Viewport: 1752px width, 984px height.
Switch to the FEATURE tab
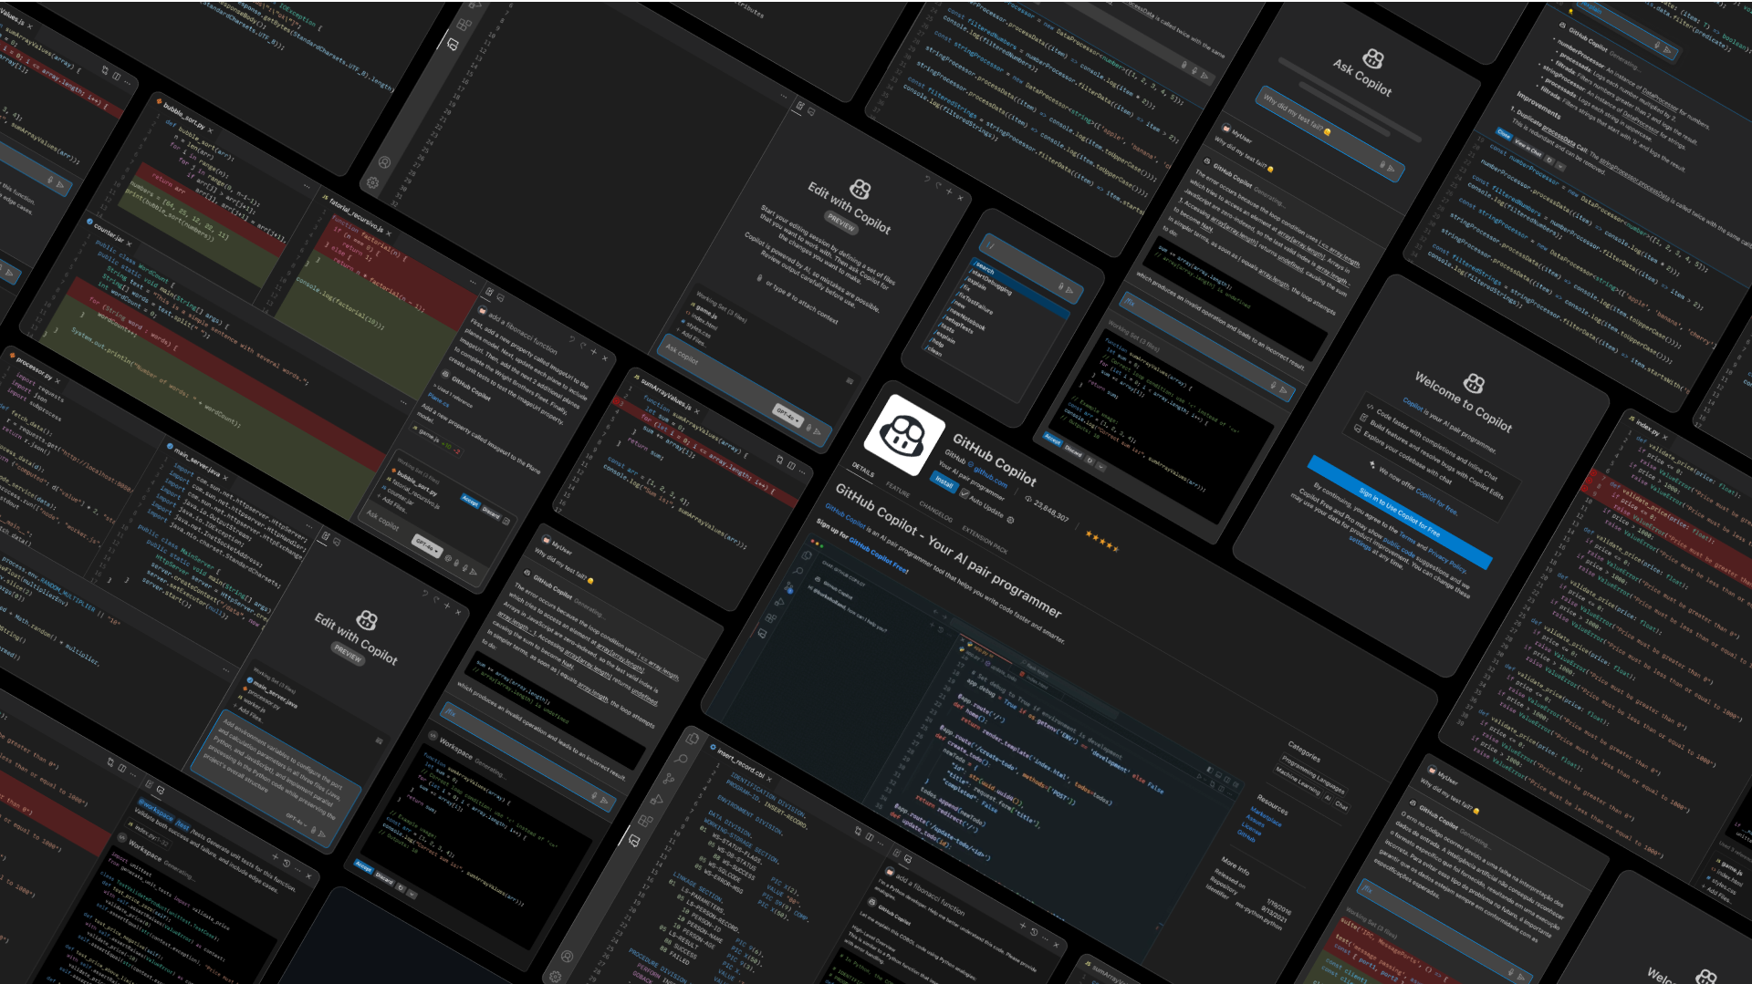(x=898, y=491)
